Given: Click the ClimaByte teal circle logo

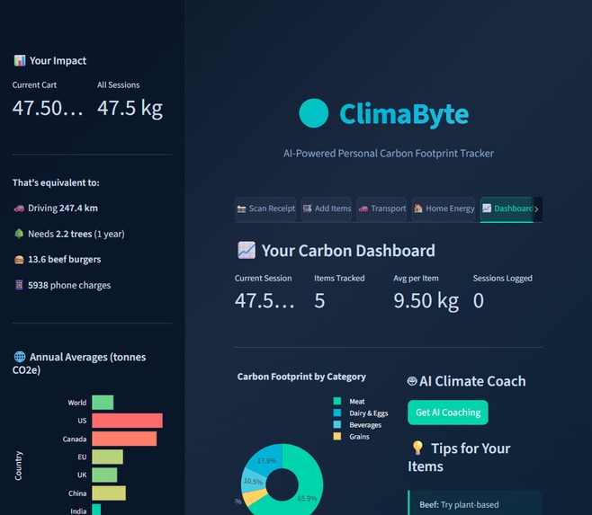Looking at the screenshot, I should point(313,113).
